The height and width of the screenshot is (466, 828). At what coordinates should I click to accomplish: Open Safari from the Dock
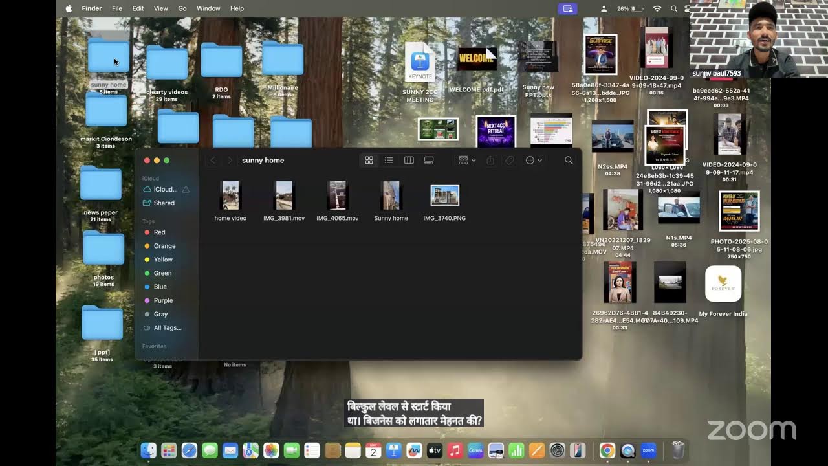190,450
